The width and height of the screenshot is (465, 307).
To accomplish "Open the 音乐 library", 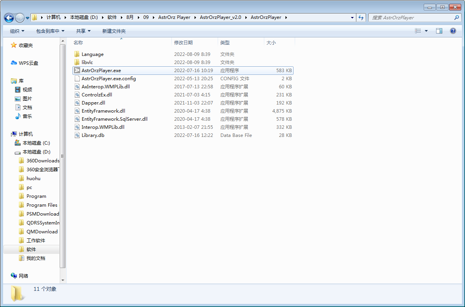I will pos(27,116).
